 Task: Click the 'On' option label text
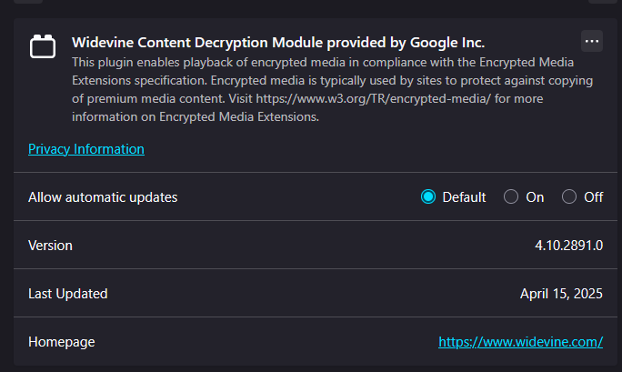tap(535, 197)
